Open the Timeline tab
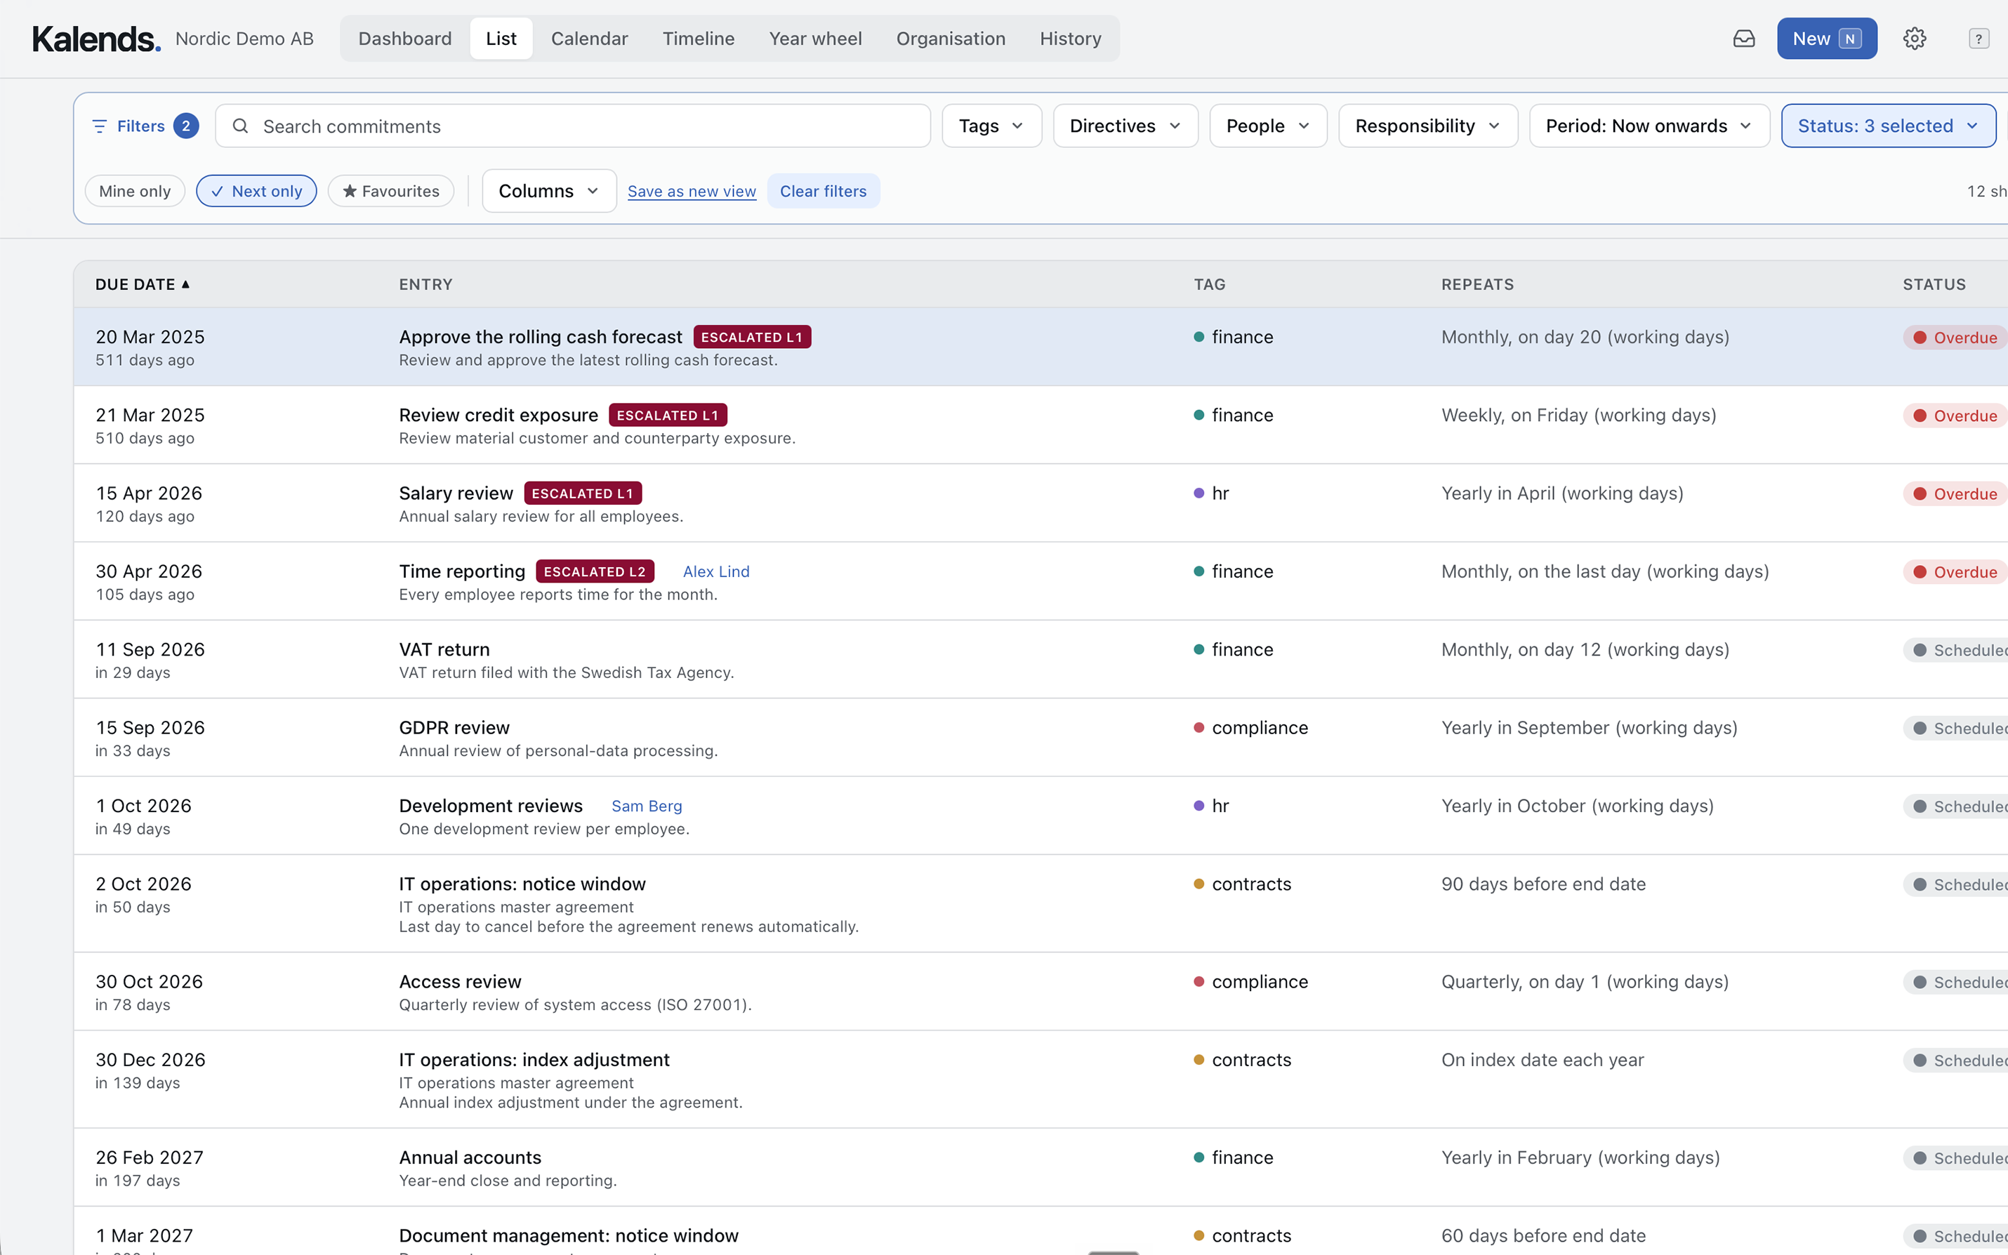This screenshot has height=1255, width=2008. coord(698,38)
